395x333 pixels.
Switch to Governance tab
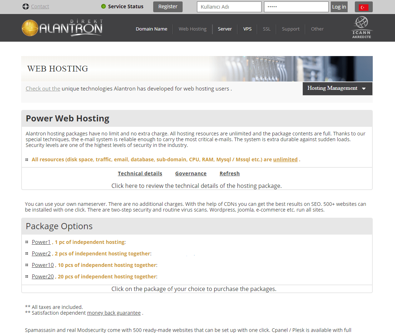[x=191, y=174]
